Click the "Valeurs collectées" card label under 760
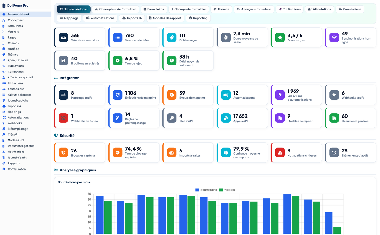Screen dimensions: 380x235 click(x=137, y=40)
